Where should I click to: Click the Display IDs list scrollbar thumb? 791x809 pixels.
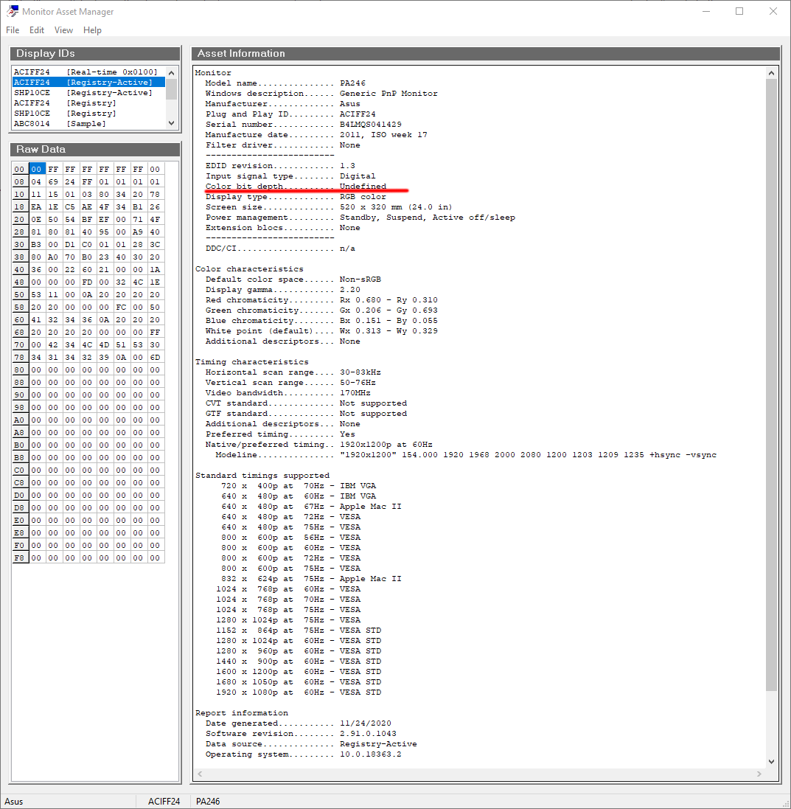click(x=172, y=88)
